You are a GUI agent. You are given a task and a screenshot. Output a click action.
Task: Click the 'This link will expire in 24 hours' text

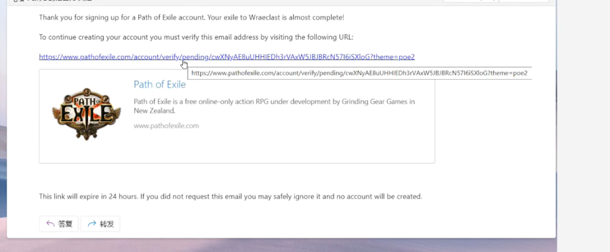231,197
